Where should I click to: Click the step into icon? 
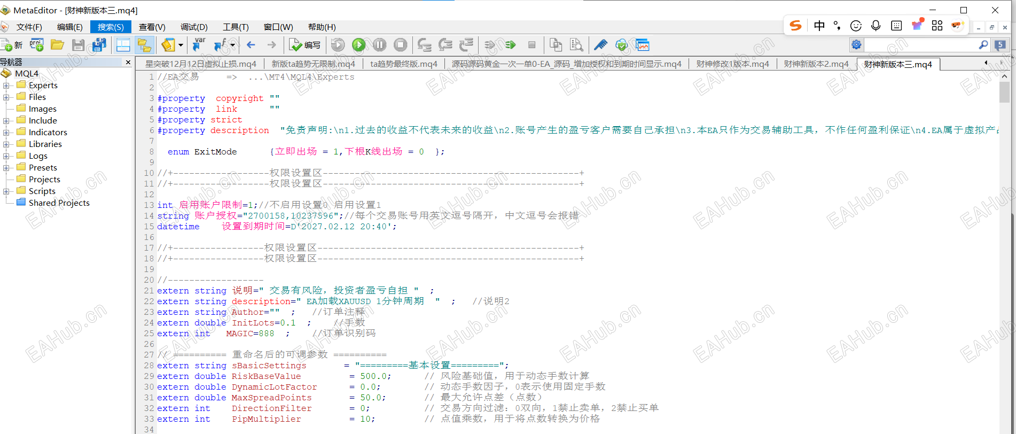point(425,45)
